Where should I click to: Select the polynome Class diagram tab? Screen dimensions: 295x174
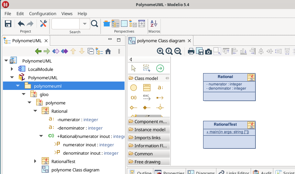[161, 41]
